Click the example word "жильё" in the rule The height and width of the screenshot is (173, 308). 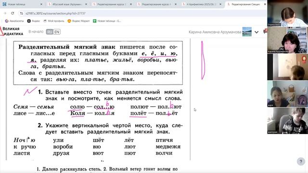[122, 60]
